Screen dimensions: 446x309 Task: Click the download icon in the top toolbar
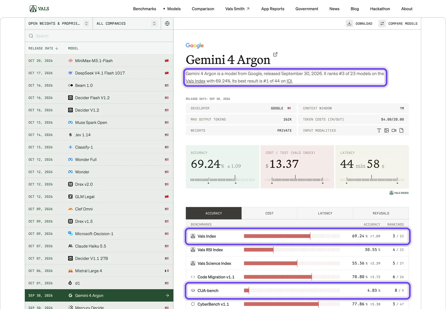[x=349, y=24]
